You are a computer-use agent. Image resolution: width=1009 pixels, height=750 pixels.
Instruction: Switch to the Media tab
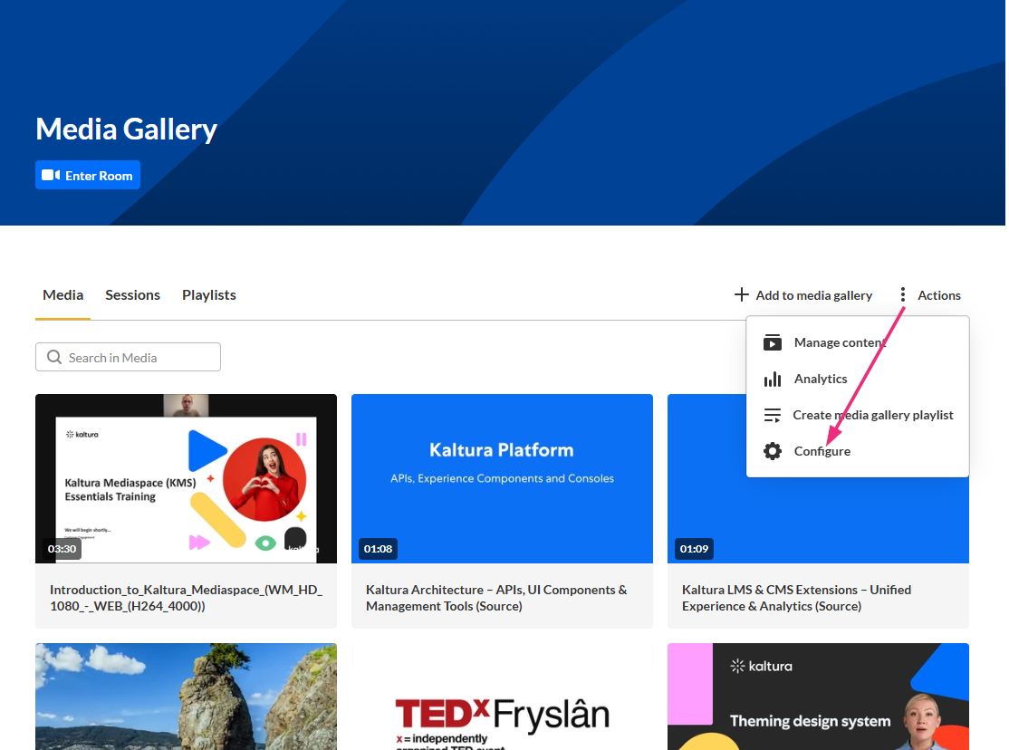point(63,295)
